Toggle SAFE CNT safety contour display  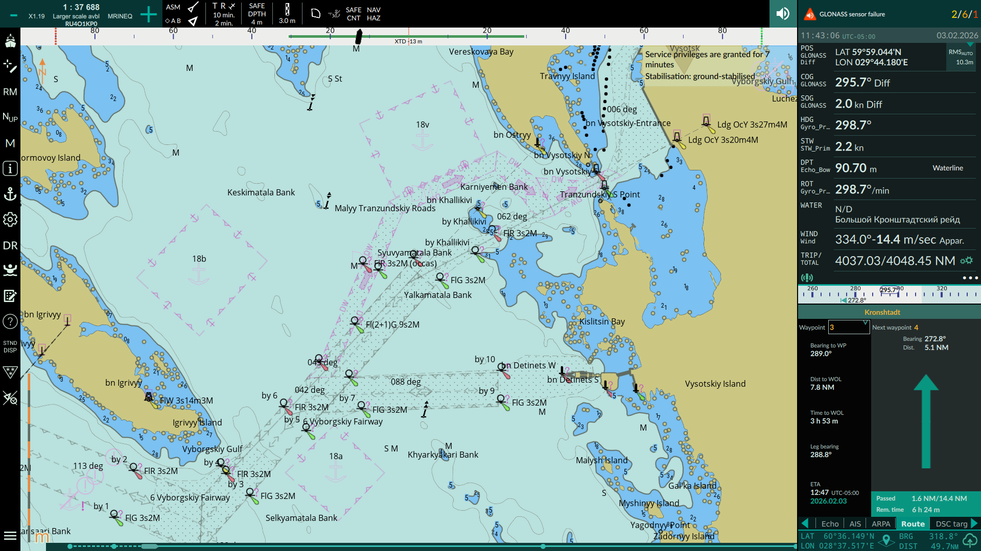[353, 14]
